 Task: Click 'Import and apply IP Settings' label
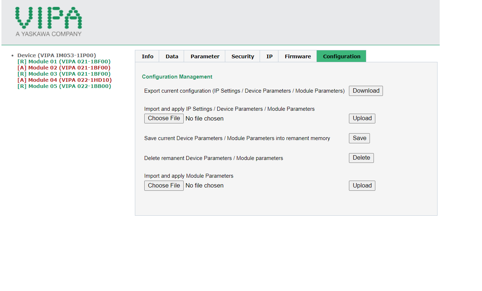(x=229, y=109)
